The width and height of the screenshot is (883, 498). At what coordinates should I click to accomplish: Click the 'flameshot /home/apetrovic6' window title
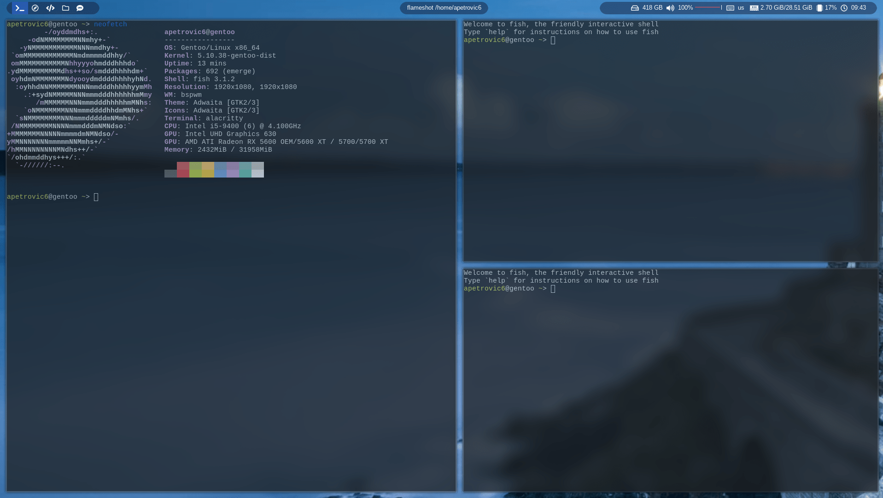(x=444, y=8)
